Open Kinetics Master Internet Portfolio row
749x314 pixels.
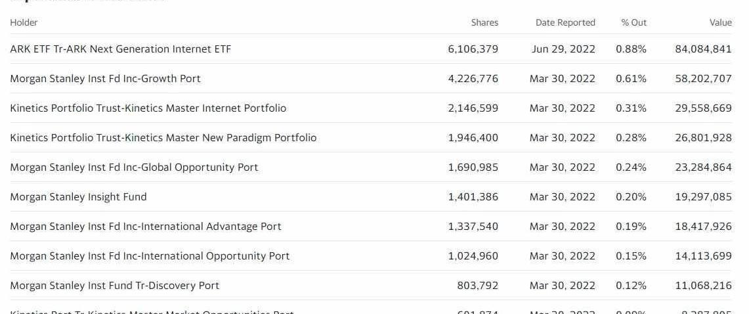(148, 108)
